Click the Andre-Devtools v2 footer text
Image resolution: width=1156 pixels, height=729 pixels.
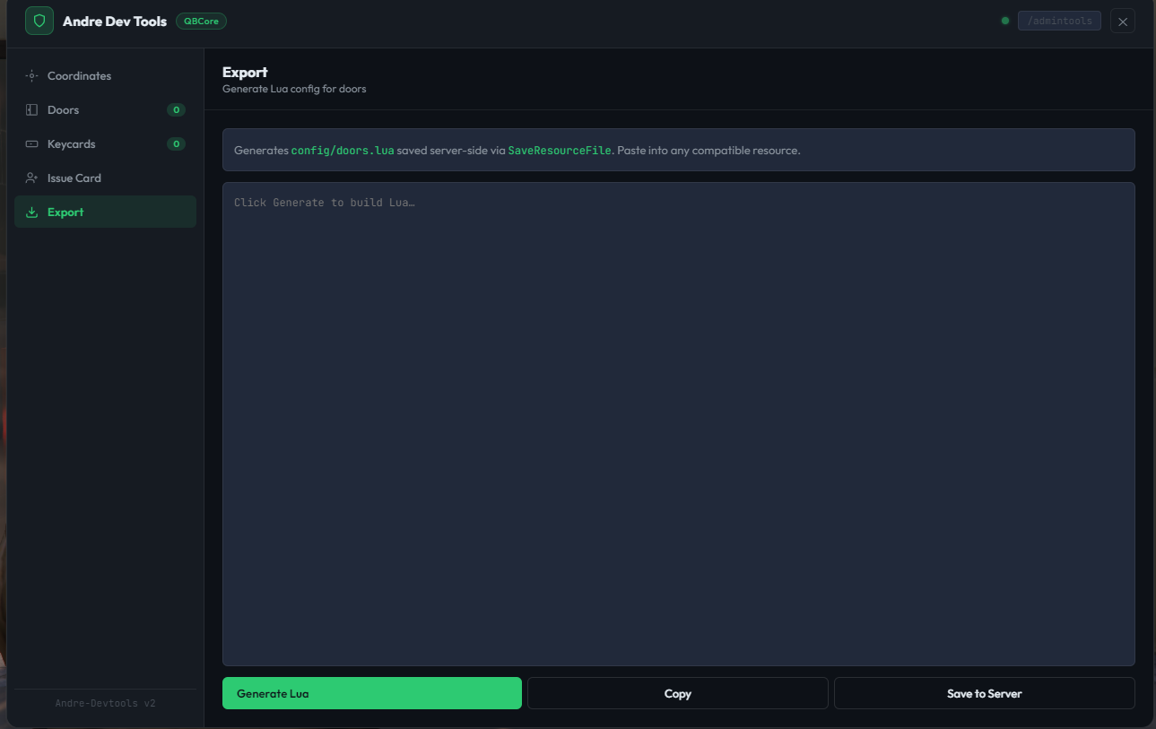pos(106,704)
